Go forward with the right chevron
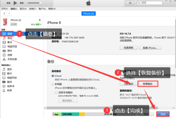 point(9,14)
